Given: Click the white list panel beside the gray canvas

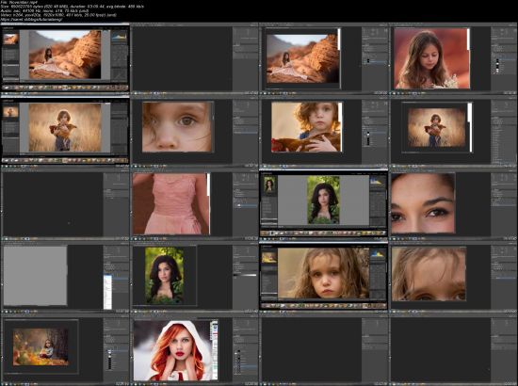Looking at the screenshot, I should pos(107,292).
